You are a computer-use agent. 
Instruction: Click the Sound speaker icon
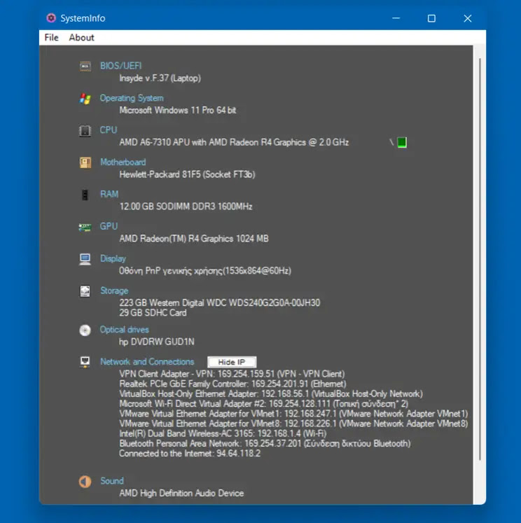[x=85, y=481]
